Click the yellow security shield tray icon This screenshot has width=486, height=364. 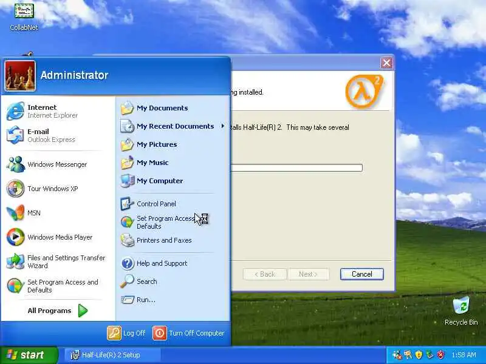point(419,355)
